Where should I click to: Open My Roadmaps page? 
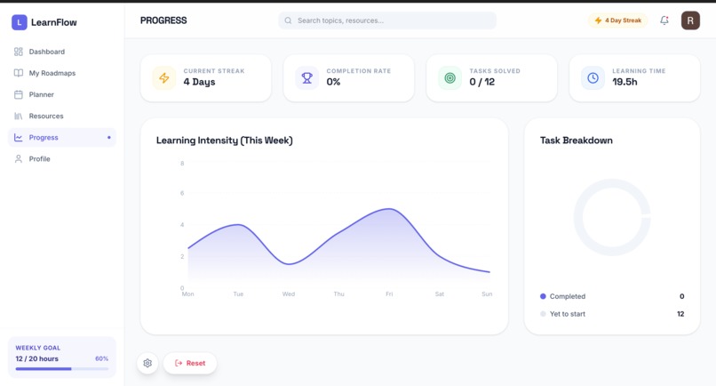click(x=62, y=73)
